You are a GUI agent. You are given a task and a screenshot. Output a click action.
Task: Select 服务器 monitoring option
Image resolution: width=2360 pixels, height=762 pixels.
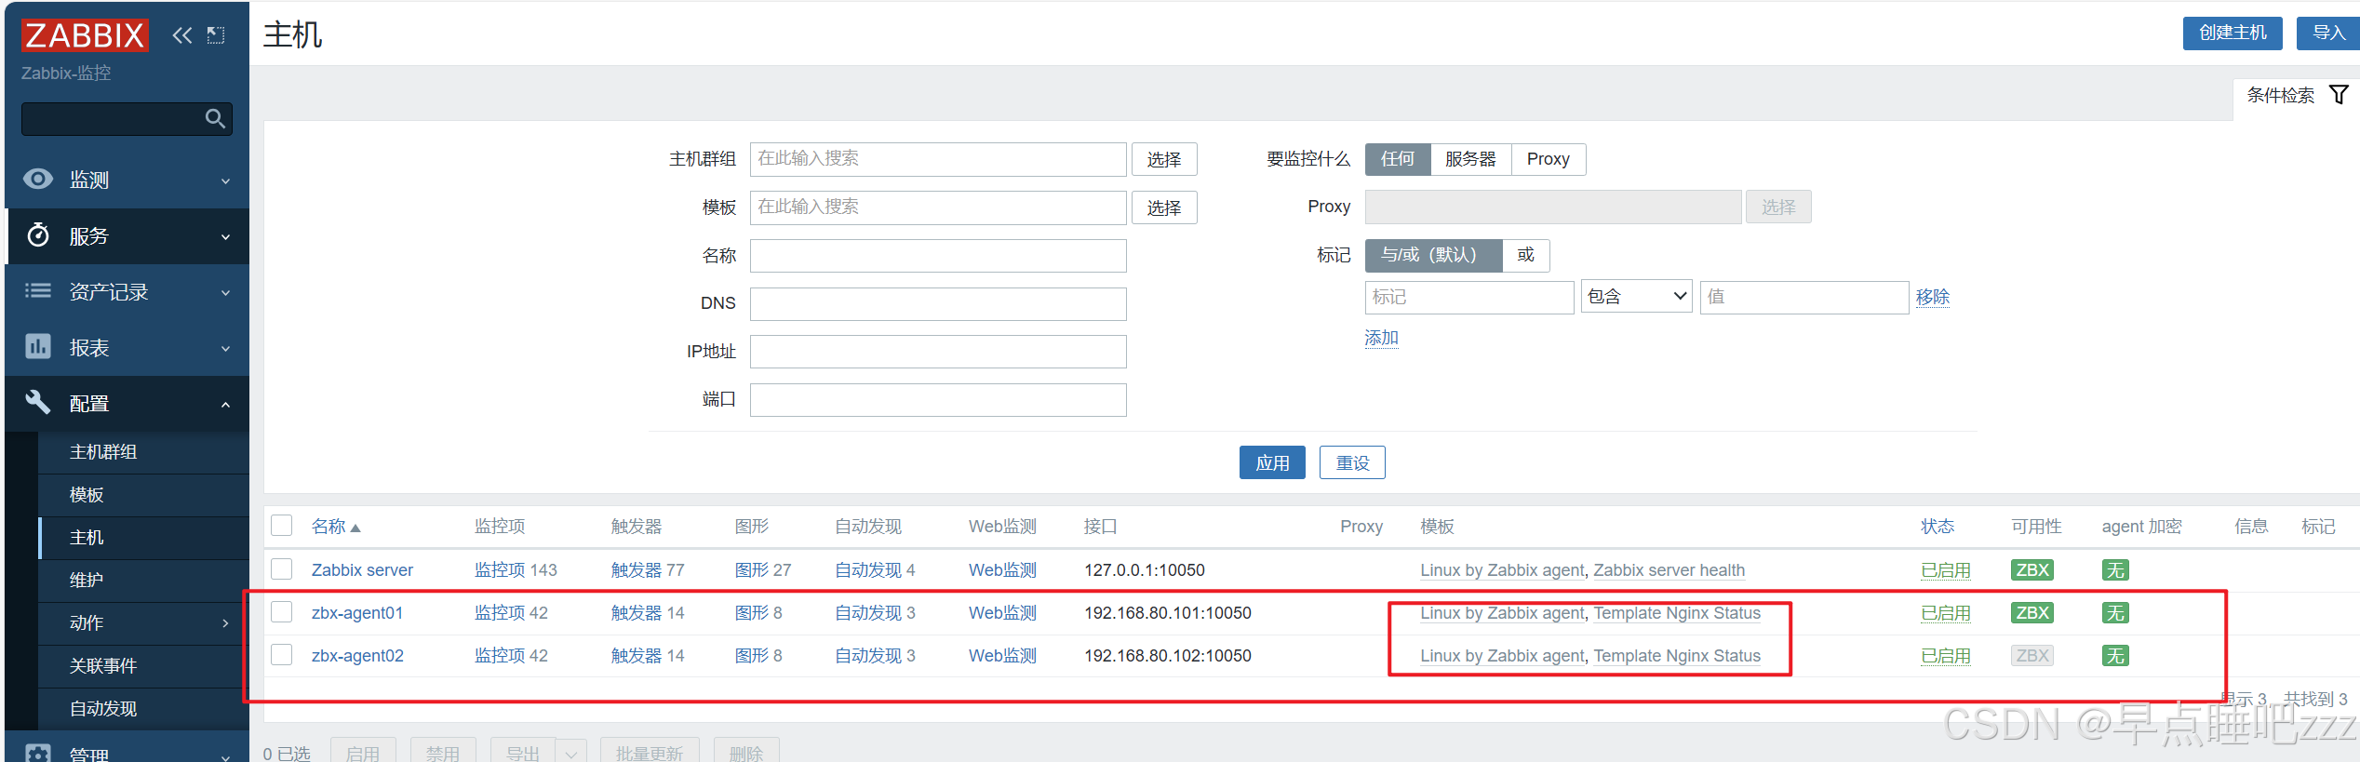(x=1470, y=159)
